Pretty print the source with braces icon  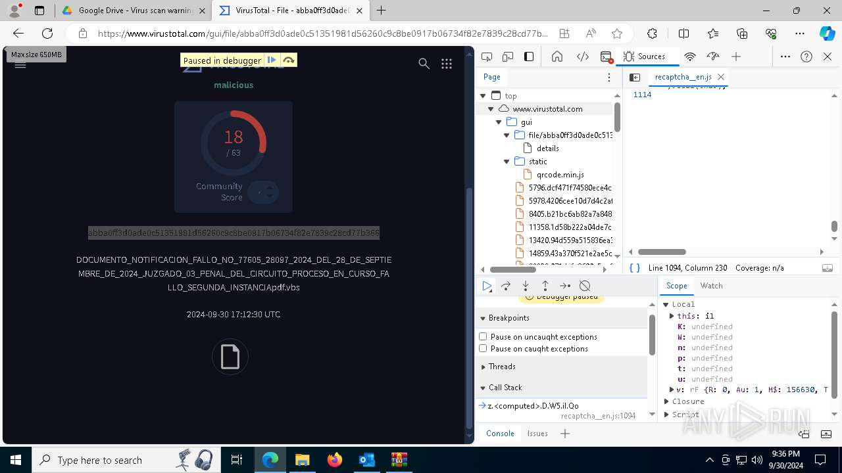pyautogui.click(x=635, y=268)
